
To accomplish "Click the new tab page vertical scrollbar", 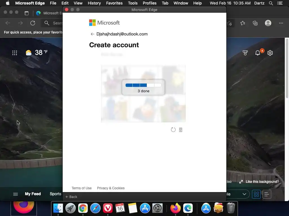I will click(x=287, y=68).
